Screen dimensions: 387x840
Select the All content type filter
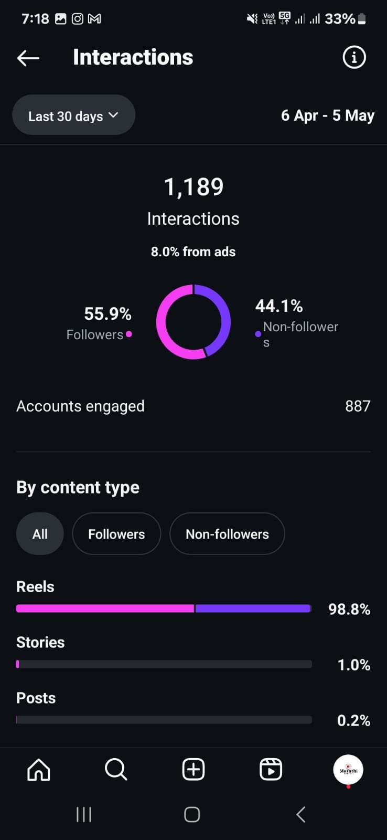(x=40, y=534)
